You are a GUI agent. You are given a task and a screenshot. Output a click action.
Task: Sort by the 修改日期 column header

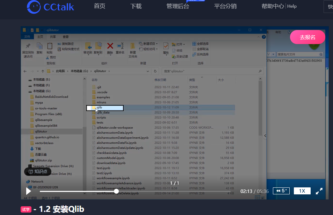pos(160,80)
